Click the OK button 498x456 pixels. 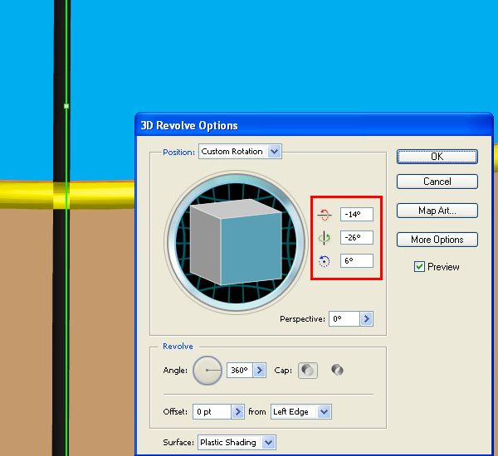tap(437, 157)
